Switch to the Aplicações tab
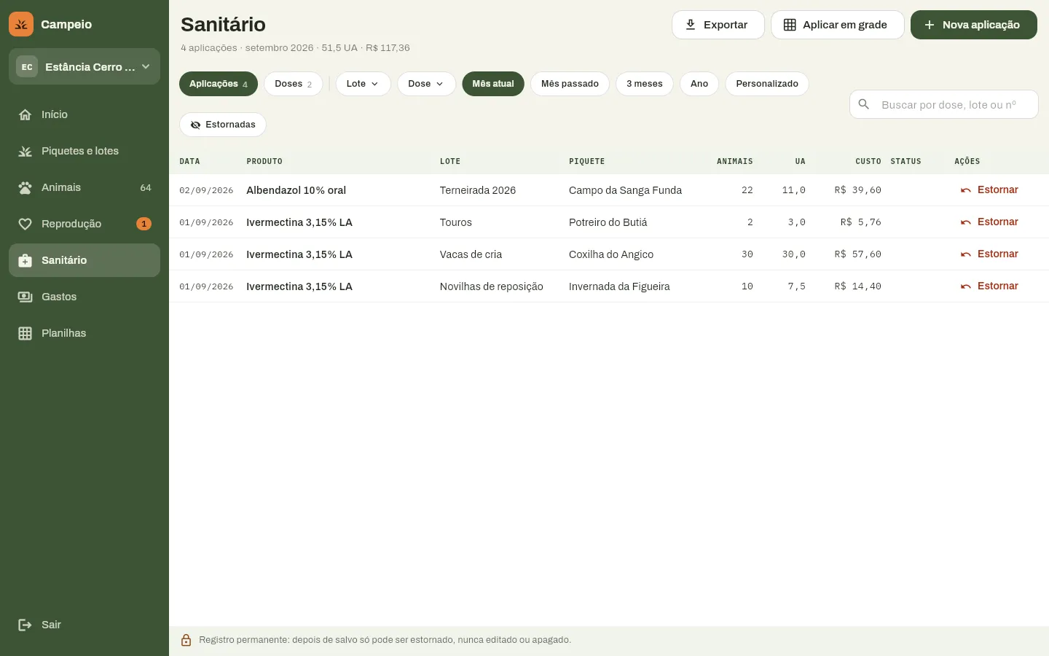The image size is (1049, 656). [x=219, y=84]
